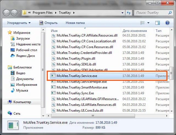The height and width of the screenshot is (135, 176).
Task: Select Библиотеки in the navigation pane
Action: 20,67
